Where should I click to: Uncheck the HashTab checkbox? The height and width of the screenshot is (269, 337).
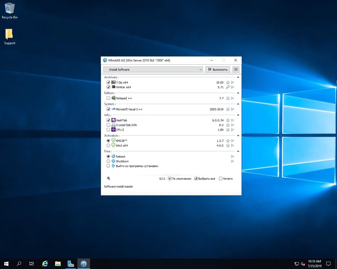[108, 120]
